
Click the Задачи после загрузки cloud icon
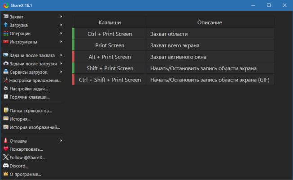tap(6, 63)
